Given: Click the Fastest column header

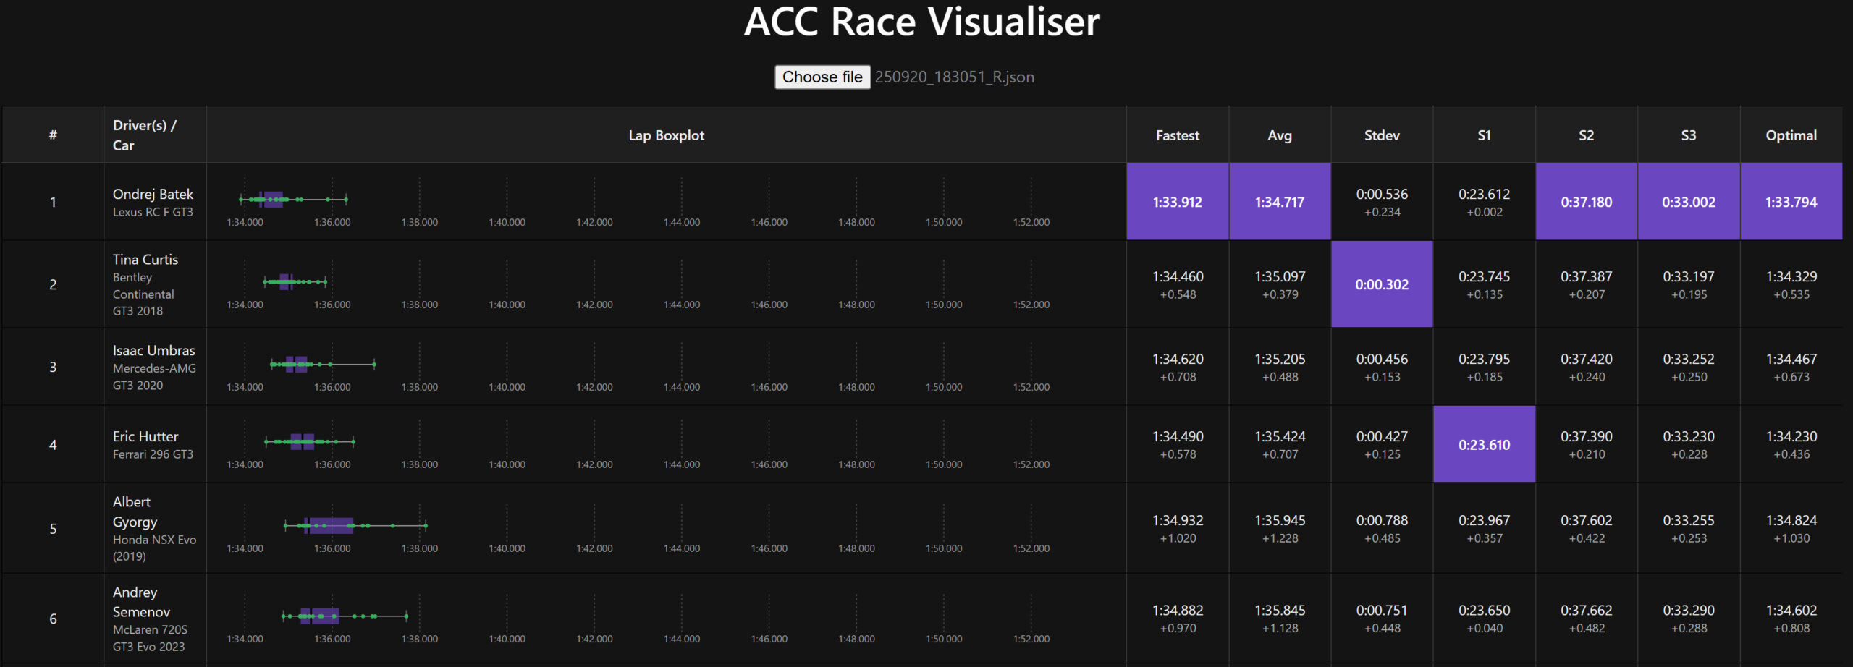Looking at the screenshot, I should (x=1177, y=135).
